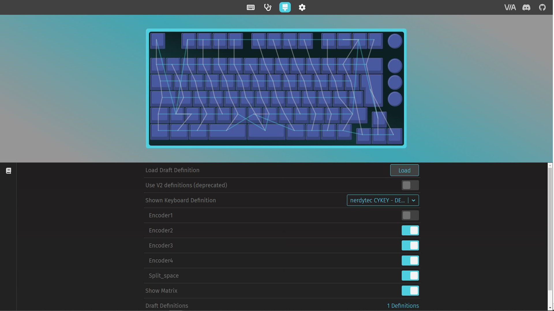Expand the Shown Keyboard Definition dropdown arrow

[413, 200]
